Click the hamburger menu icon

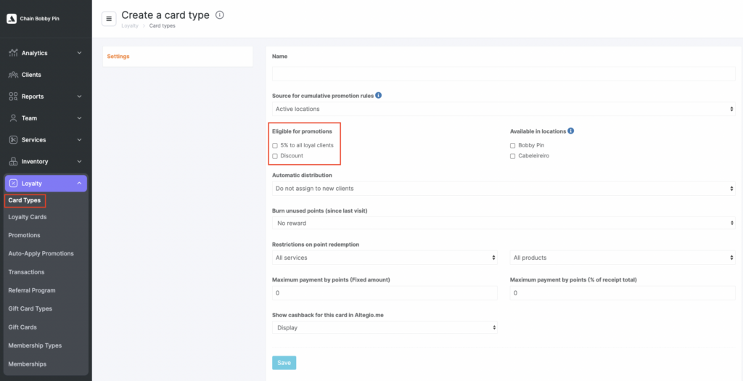pyautogui.click(x=109, y=19)
